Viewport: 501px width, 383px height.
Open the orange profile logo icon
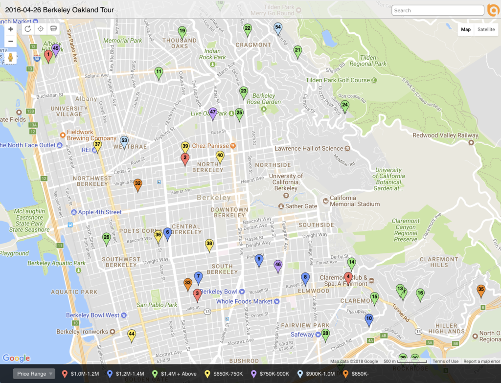point(493,10)
